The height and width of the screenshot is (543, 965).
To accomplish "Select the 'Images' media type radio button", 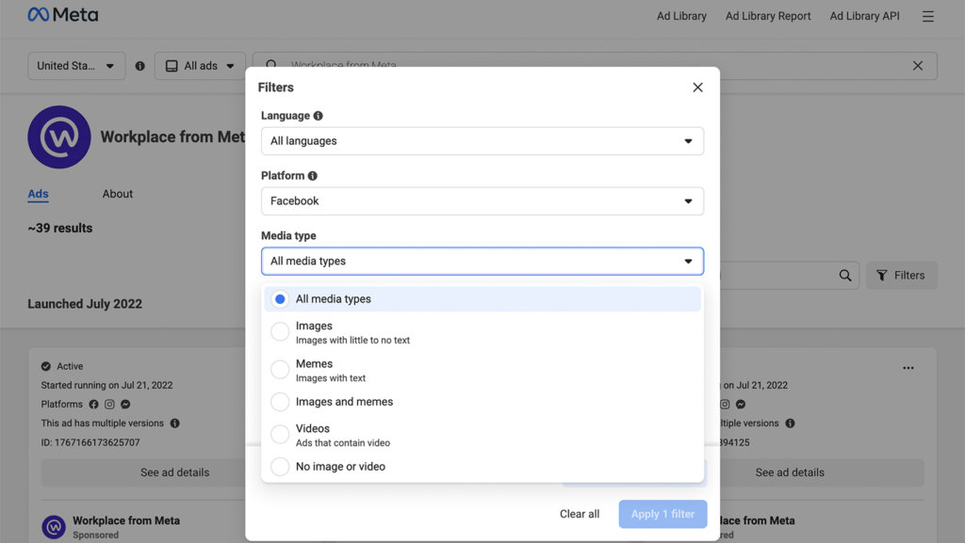I will pyautogui.click(x=280, y=331).
